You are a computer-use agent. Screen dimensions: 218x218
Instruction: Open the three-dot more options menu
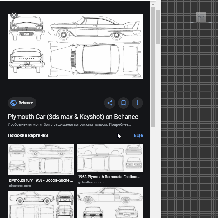137,103
